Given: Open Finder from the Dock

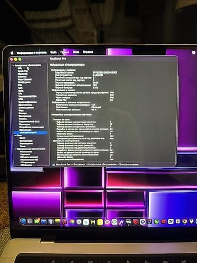Looking at the screenshot, I should pyautogui.click(x=23, y=221).
